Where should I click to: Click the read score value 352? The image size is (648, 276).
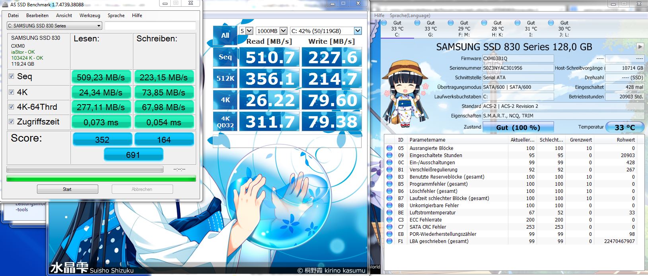point(102,140)
